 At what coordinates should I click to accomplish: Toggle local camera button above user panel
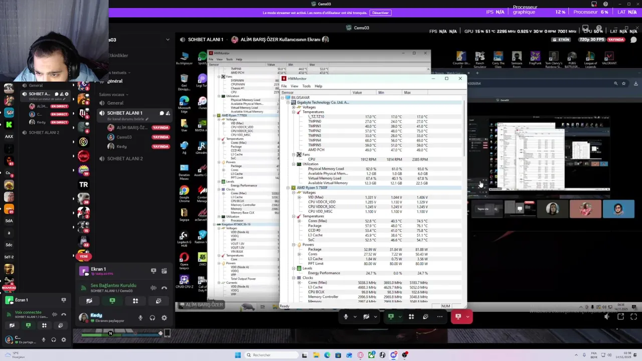point(12,325)
